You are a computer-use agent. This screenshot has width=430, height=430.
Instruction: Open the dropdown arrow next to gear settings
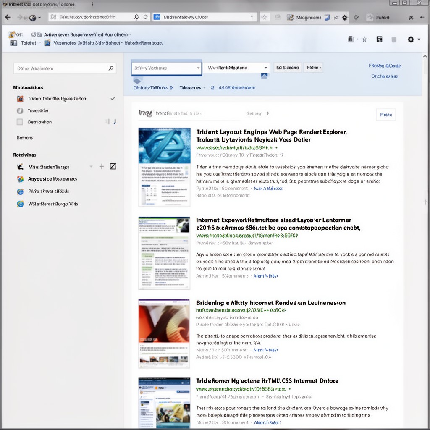click(419, 39)
